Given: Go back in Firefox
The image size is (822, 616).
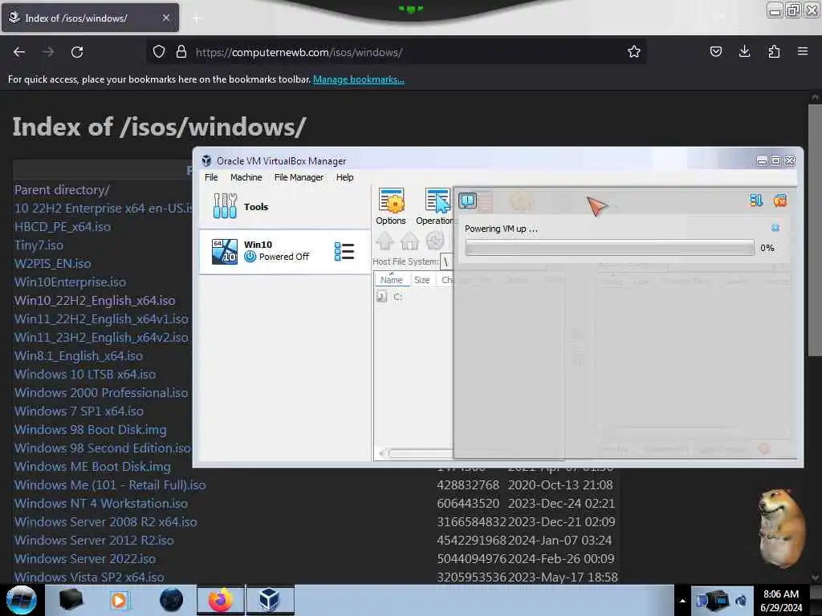Looking at the screenshot, I should (x=19, y=52).
